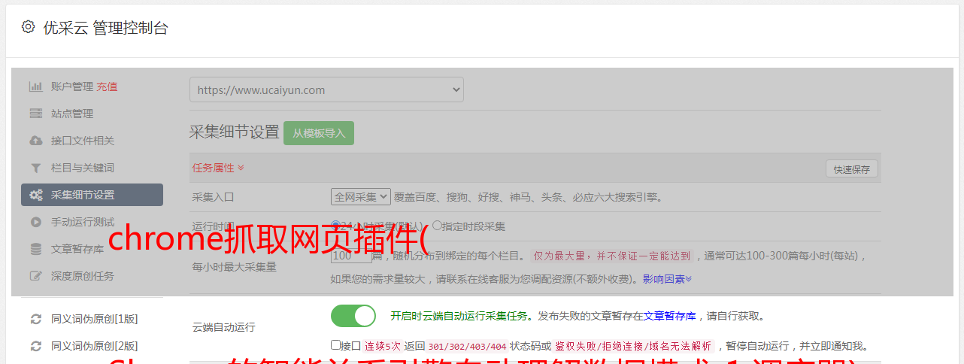Click the 采集细节设置 page heading
This screenshot has height=364, width=964.
tap(235, 132)
